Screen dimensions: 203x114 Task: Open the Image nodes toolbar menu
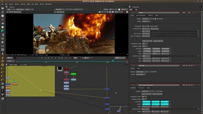click(3, 8)
